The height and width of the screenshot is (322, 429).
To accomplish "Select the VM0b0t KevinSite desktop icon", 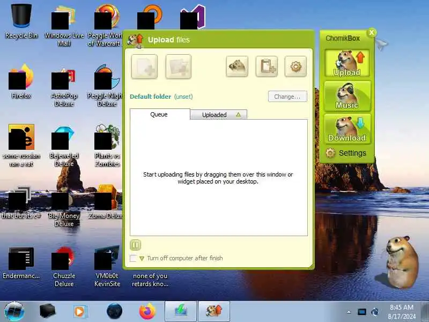I will pos(107,266).
